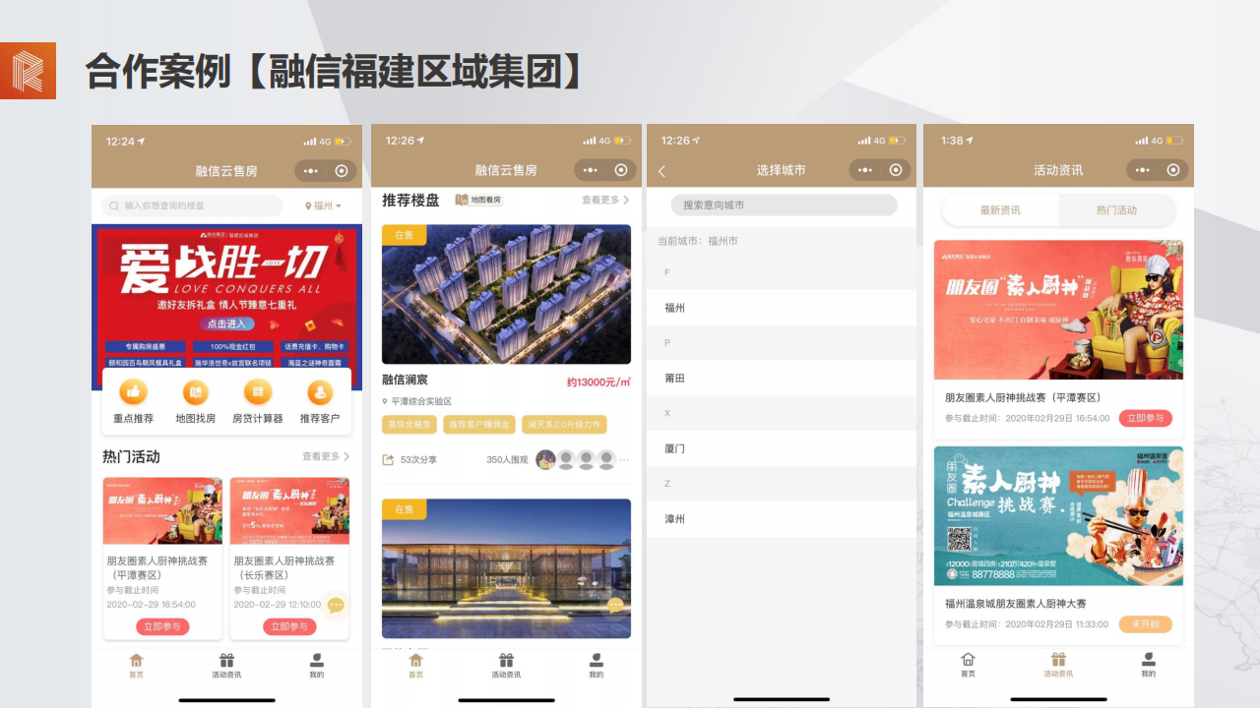1260x708 pixels.
Task: Click back arrow on 选择城市 screen
Action: click(661, 171)
